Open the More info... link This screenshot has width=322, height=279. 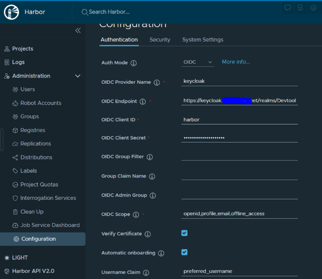[x=236, y=62]
